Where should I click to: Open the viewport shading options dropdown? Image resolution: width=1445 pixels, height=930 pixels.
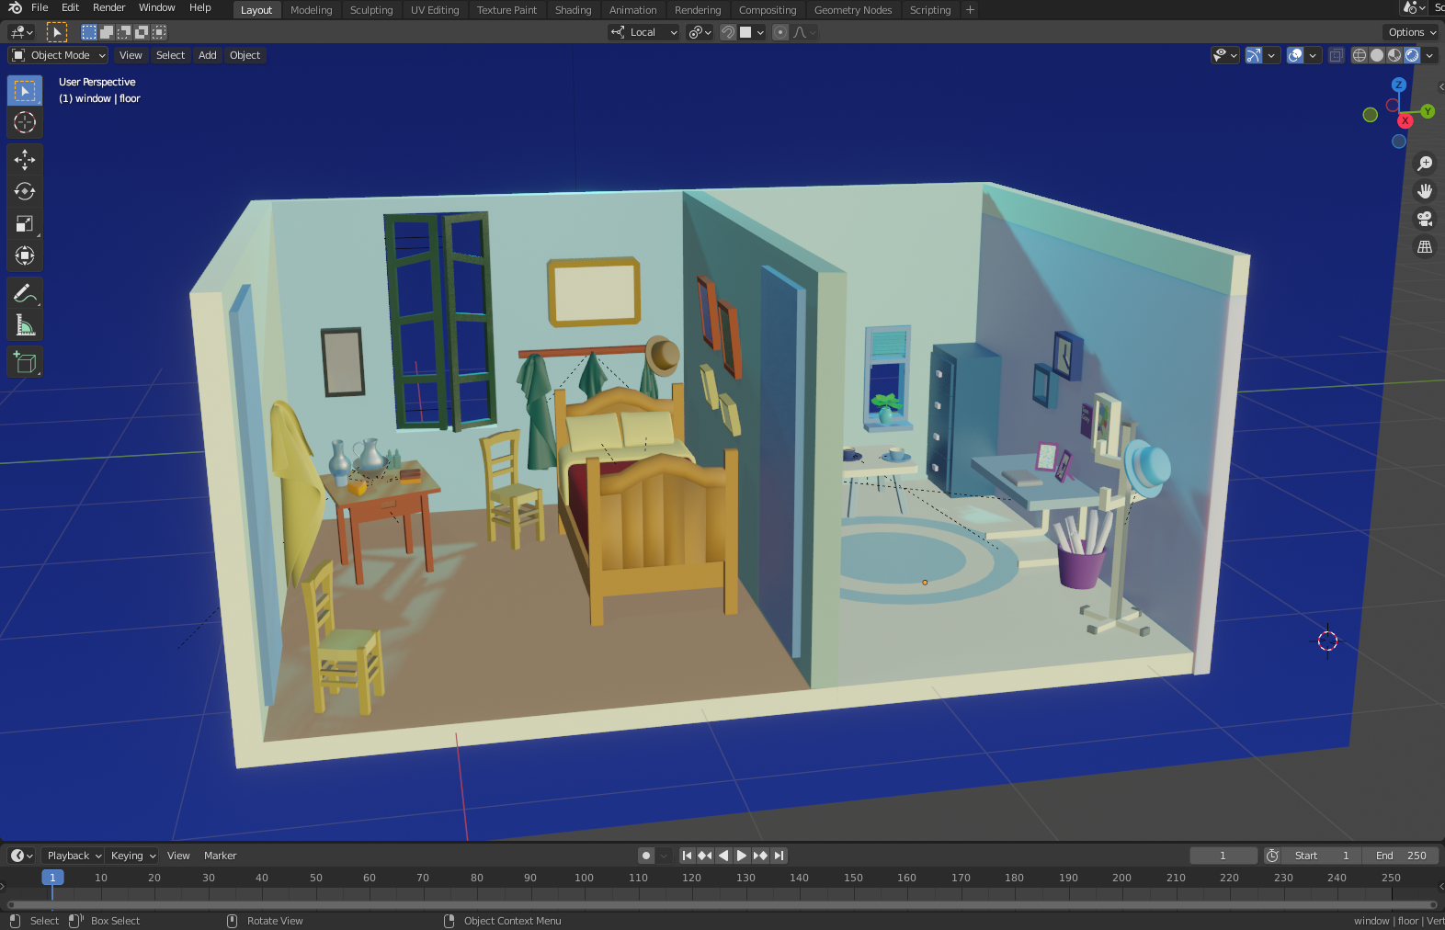[1430, 55]
